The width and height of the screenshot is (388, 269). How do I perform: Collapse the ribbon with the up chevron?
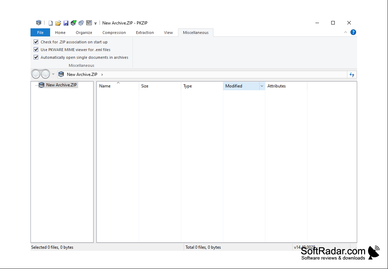point(346,33)
